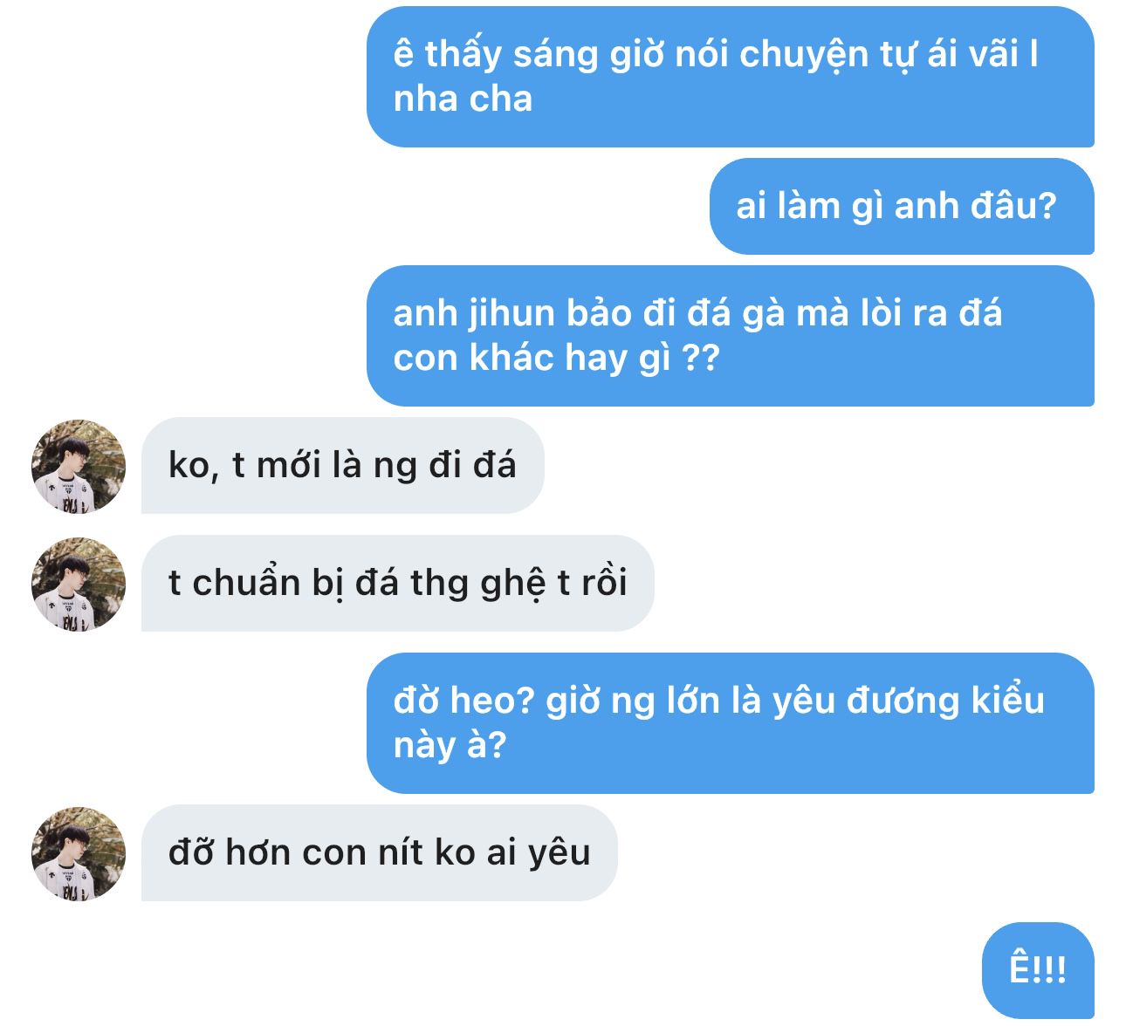The height and width of the screenshot is (1026, 1126).
Task: Open the profile picture next to "t chuẩn bị đá thg ghế"
Action: coord(79,584)
